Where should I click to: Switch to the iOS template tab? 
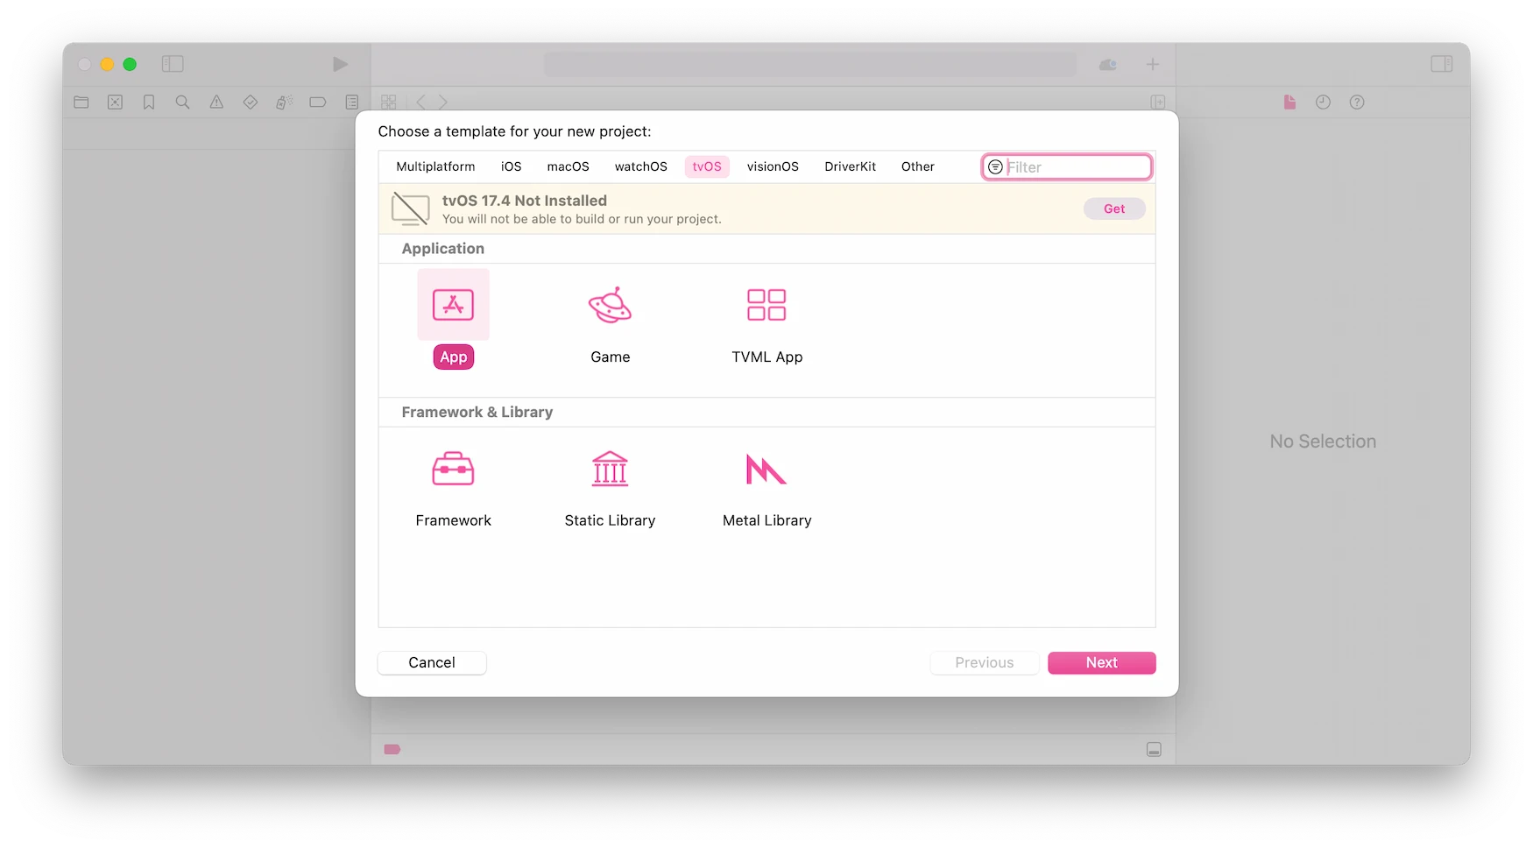[x=511, y=166]
